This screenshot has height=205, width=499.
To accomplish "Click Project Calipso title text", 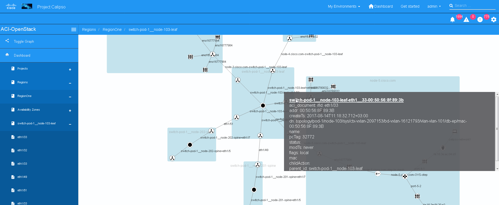I will (x=51, y=7).
